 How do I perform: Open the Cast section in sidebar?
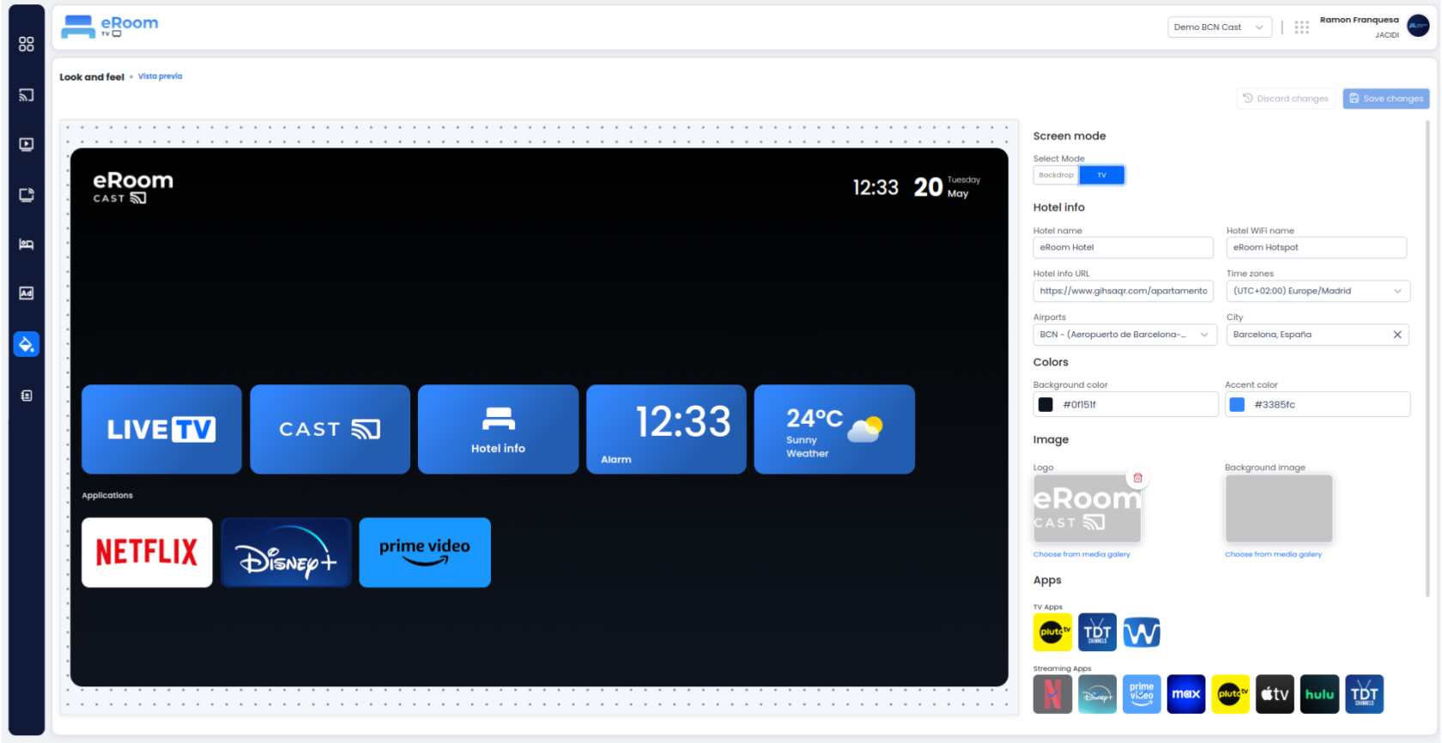pyautogui.click(x=27, y=94)
